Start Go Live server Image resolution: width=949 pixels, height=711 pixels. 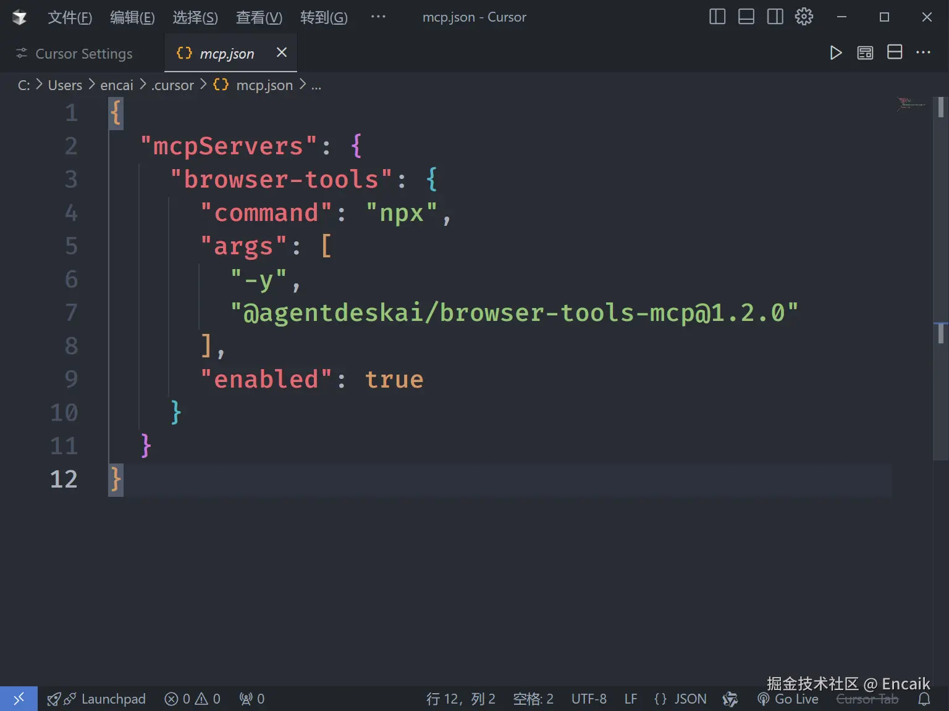tap(788, 699)
